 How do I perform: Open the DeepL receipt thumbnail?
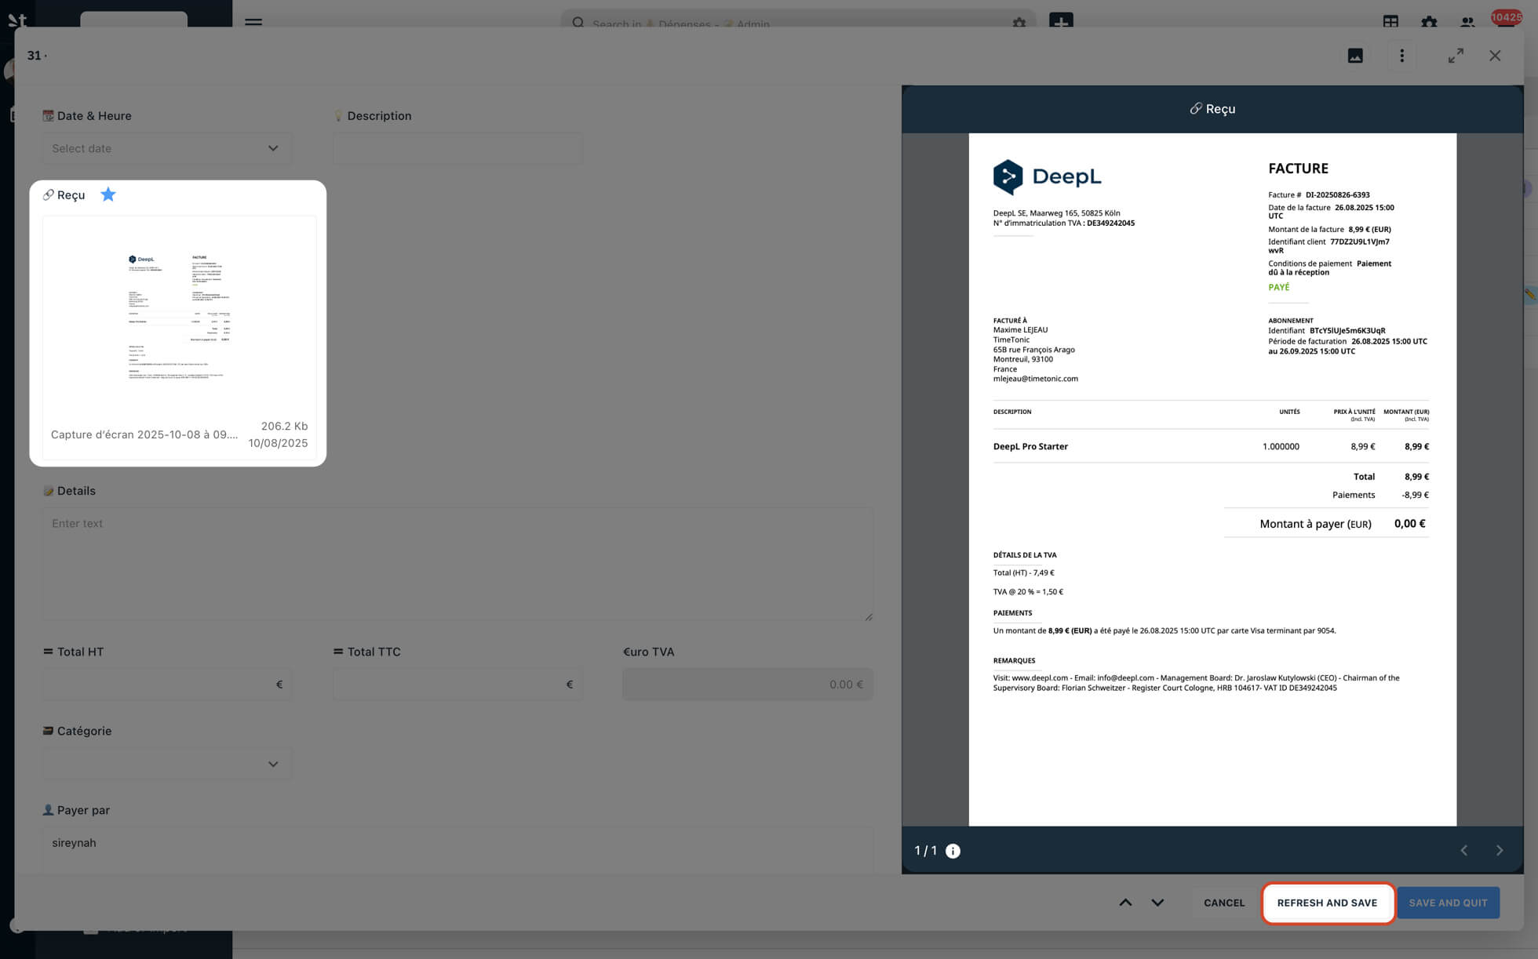(179, 318)
